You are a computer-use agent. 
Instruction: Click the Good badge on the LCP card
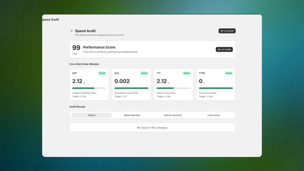click(102, 73)
